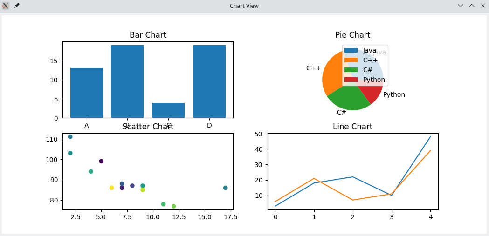Screen dimensions: 489x236
Task: Minimize window using the down chevron
Action: (x=461, y=6)
